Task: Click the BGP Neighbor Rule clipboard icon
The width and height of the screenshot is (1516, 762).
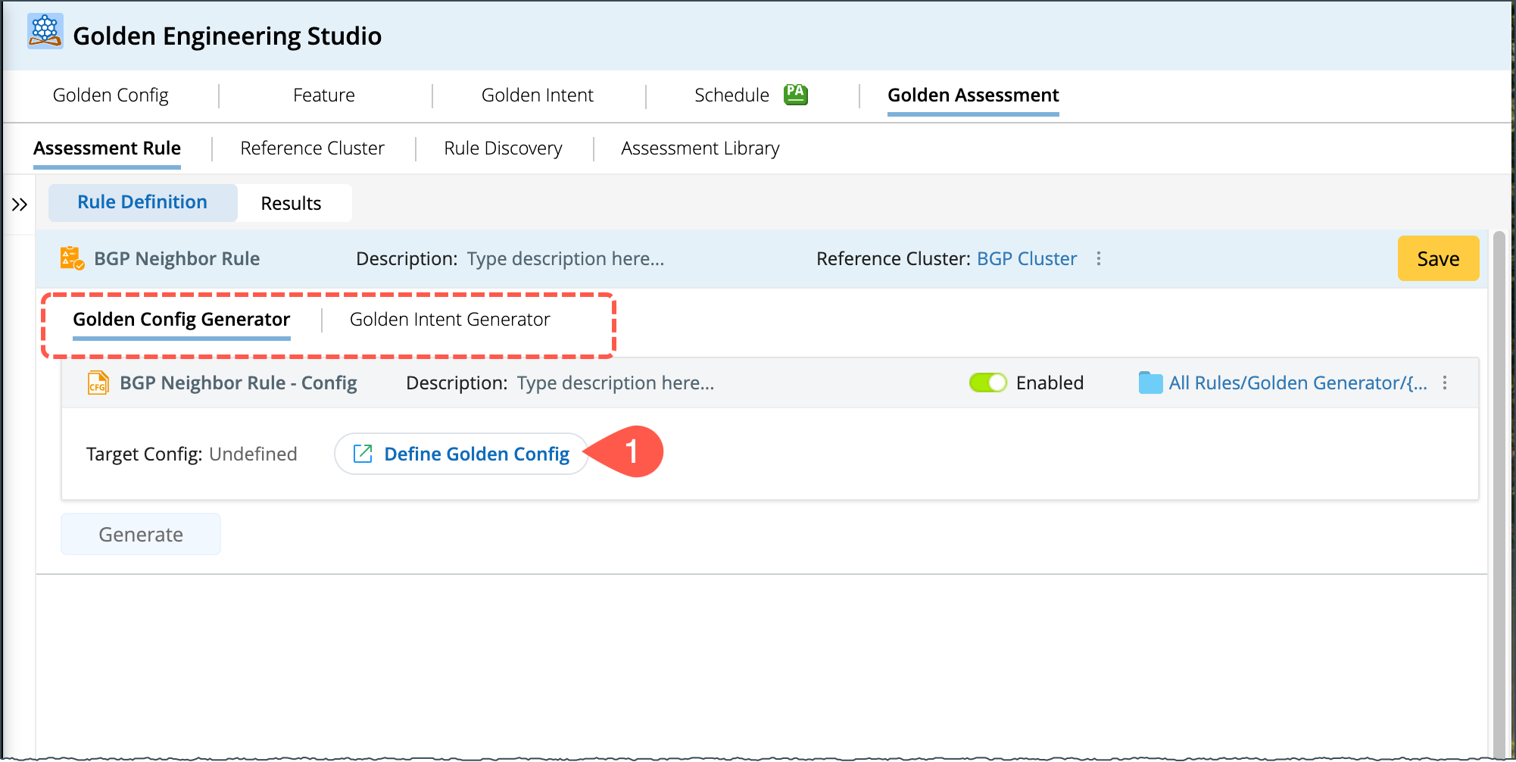Action: pos(71,258)
